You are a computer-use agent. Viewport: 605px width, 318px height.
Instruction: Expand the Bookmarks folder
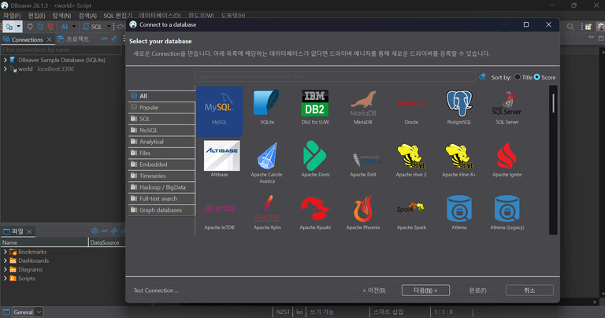coord(5,251)
